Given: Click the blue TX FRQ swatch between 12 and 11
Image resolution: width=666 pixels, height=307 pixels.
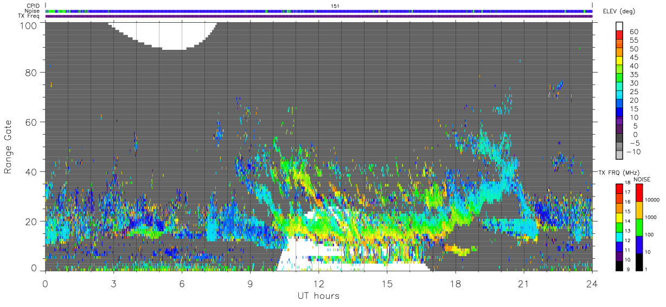Looking at the screenshot, I should click(x=619, y=246).
